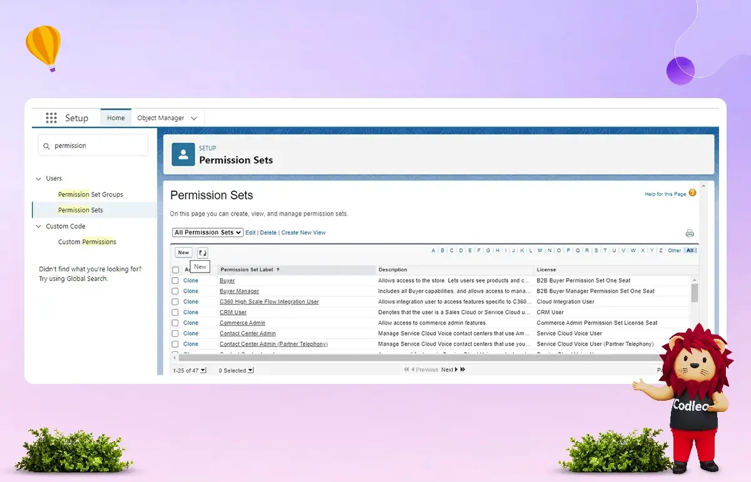Show All permission sets filter

[690, 251]
